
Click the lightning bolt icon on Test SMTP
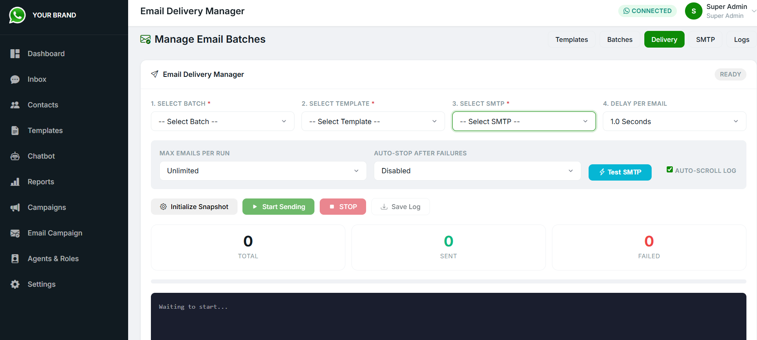tap(602, 172)
